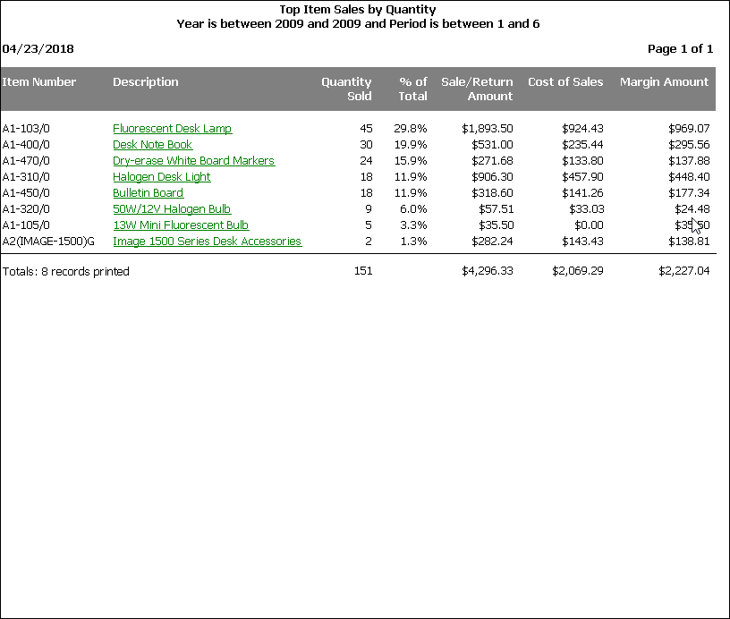
Task: Open 13W Mini Fluorescent Bulb link
Action: pyautogui.click(x=180, y=225)
